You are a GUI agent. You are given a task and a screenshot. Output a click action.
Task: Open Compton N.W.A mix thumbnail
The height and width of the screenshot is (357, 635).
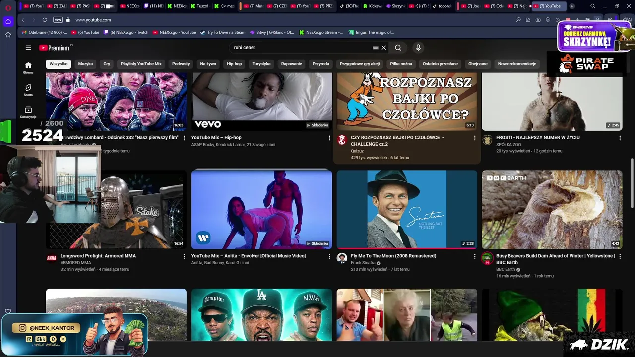[x=261, y=314]
